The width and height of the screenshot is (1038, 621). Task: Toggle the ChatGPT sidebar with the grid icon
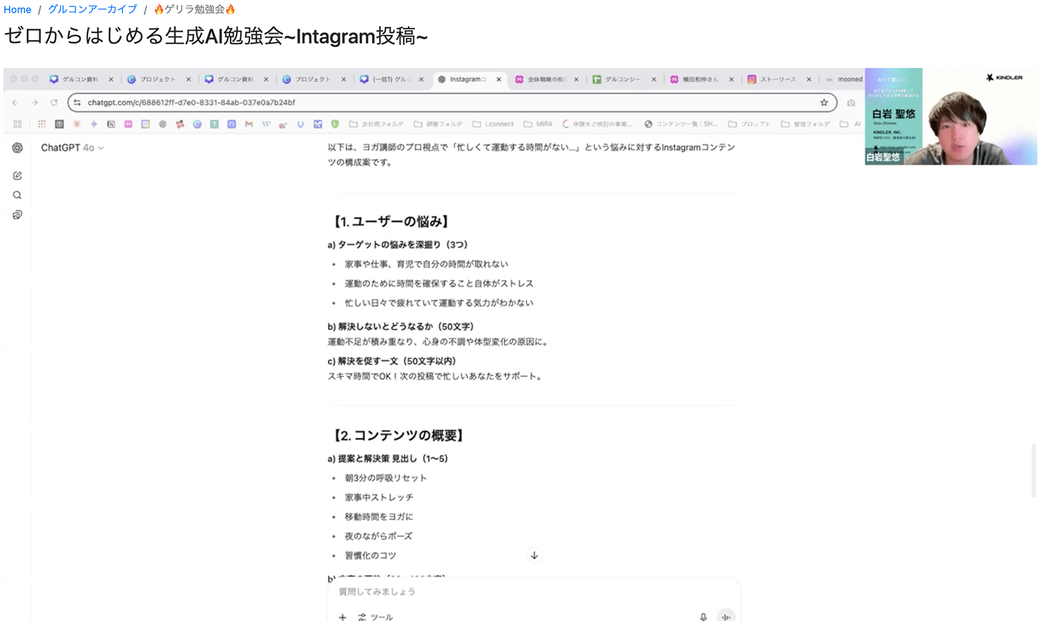(x=17, y=124)
